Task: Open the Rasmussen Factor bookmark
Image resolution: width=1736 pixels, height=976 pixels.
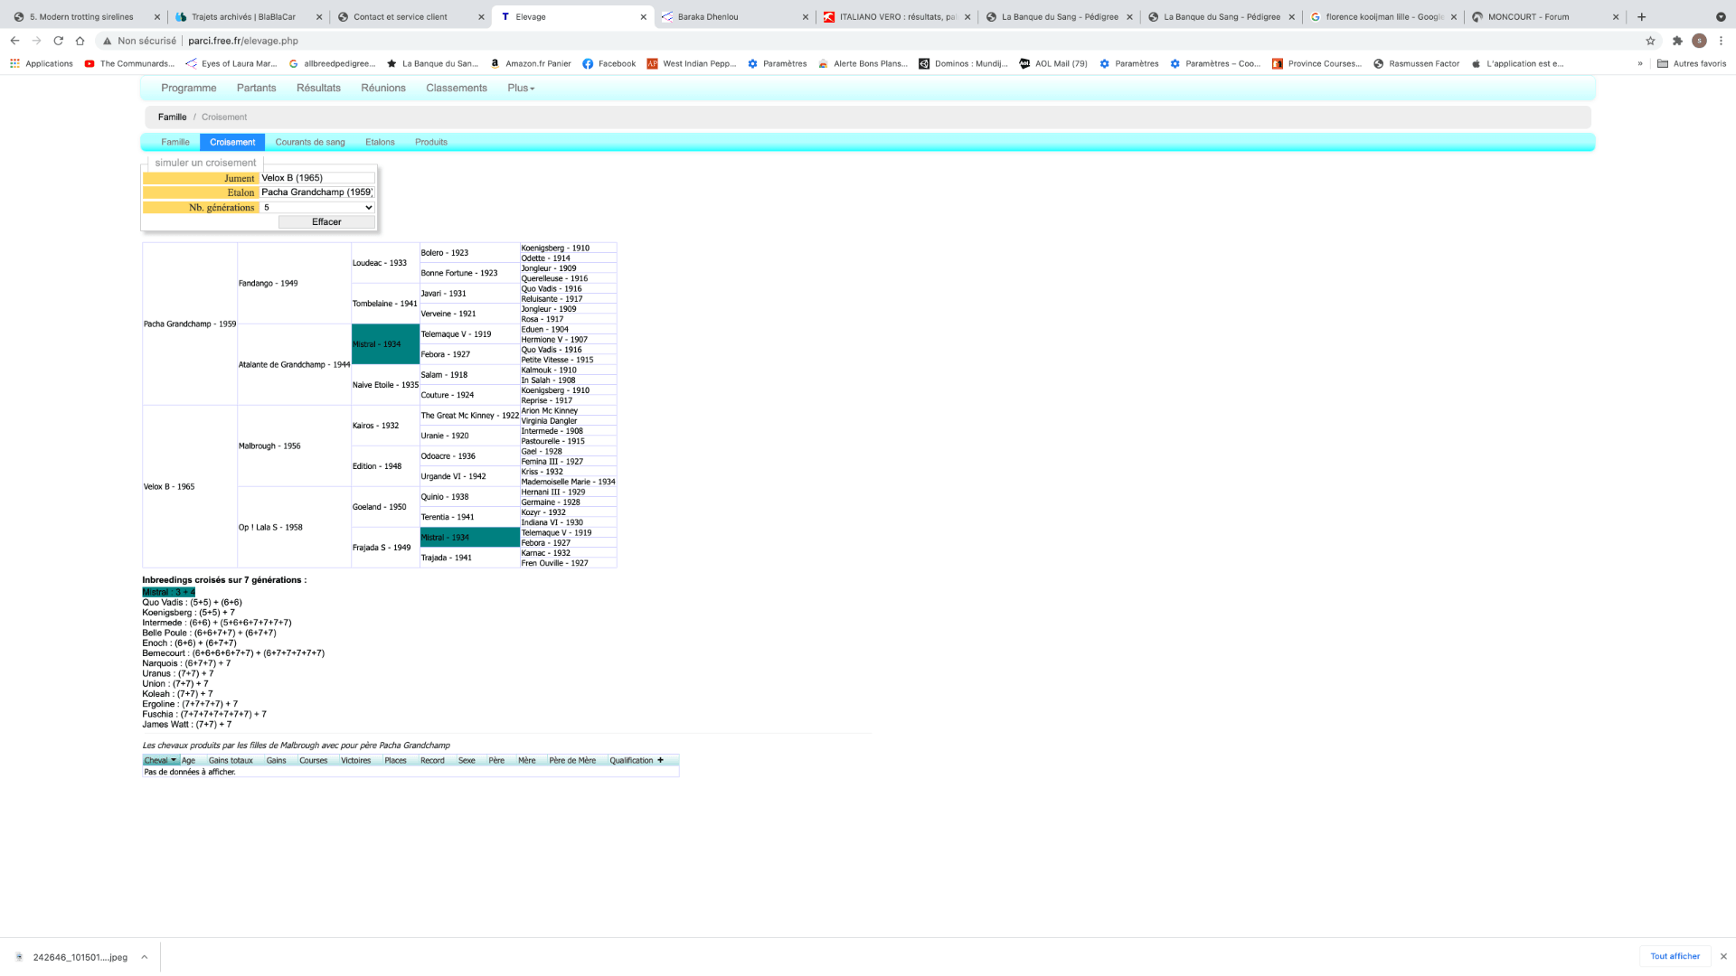Action: 1416,64
